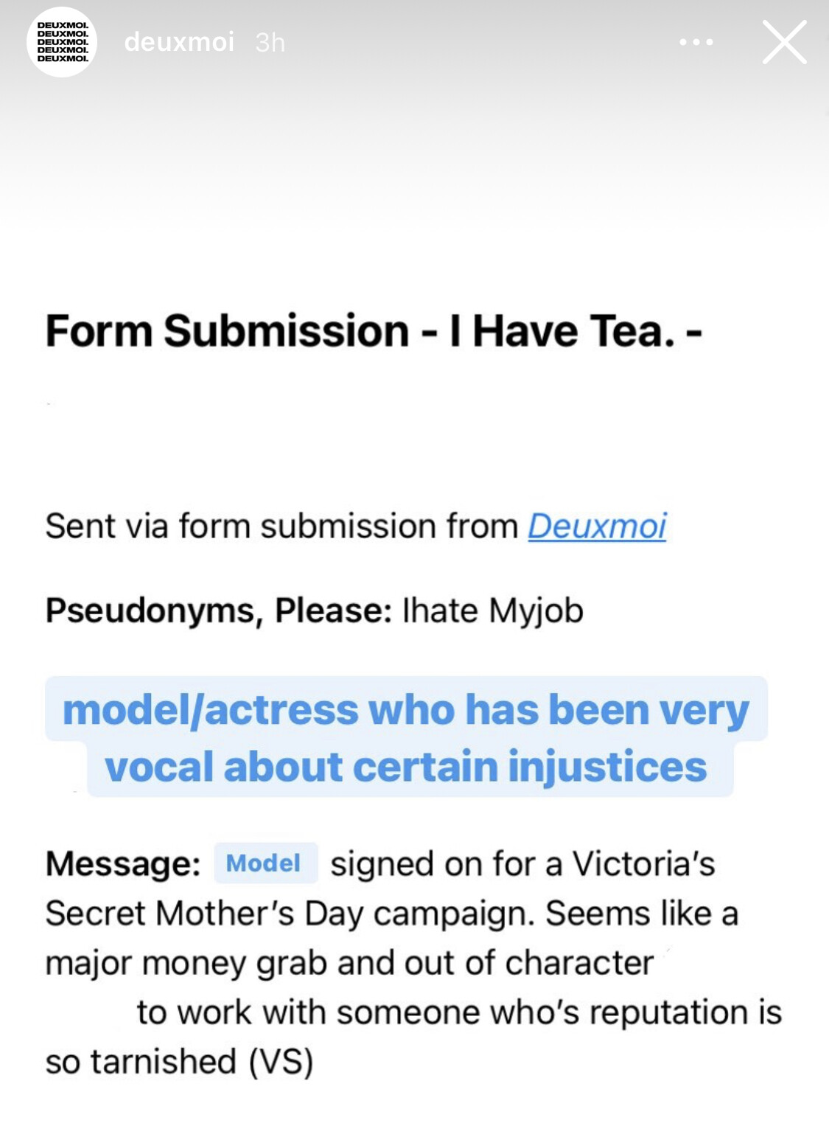The image size is (829, 1134).
Task: Click the 'Secret Mother's Day campaign' line
Action: pos(391,914)
